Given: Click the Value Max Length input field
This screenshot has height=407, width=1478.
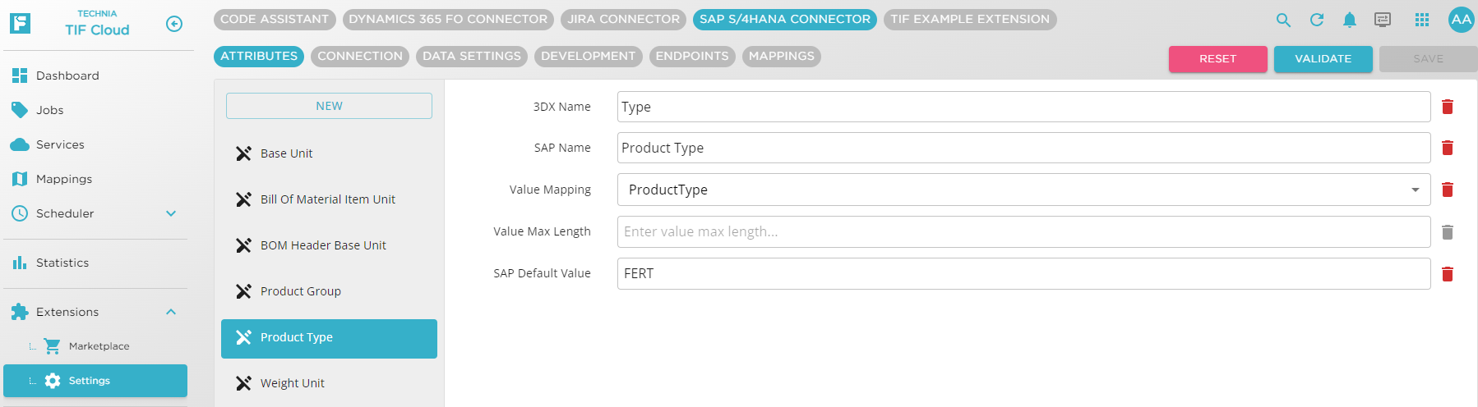Looking at the screenshot, I should coord(1023,231).
